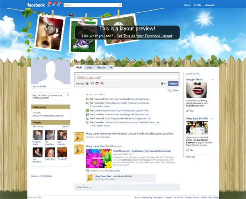This screenshot has width=246, height=199.
Task: Click Set This As Your Facebook Layout
Action: (x=144, y=36)
